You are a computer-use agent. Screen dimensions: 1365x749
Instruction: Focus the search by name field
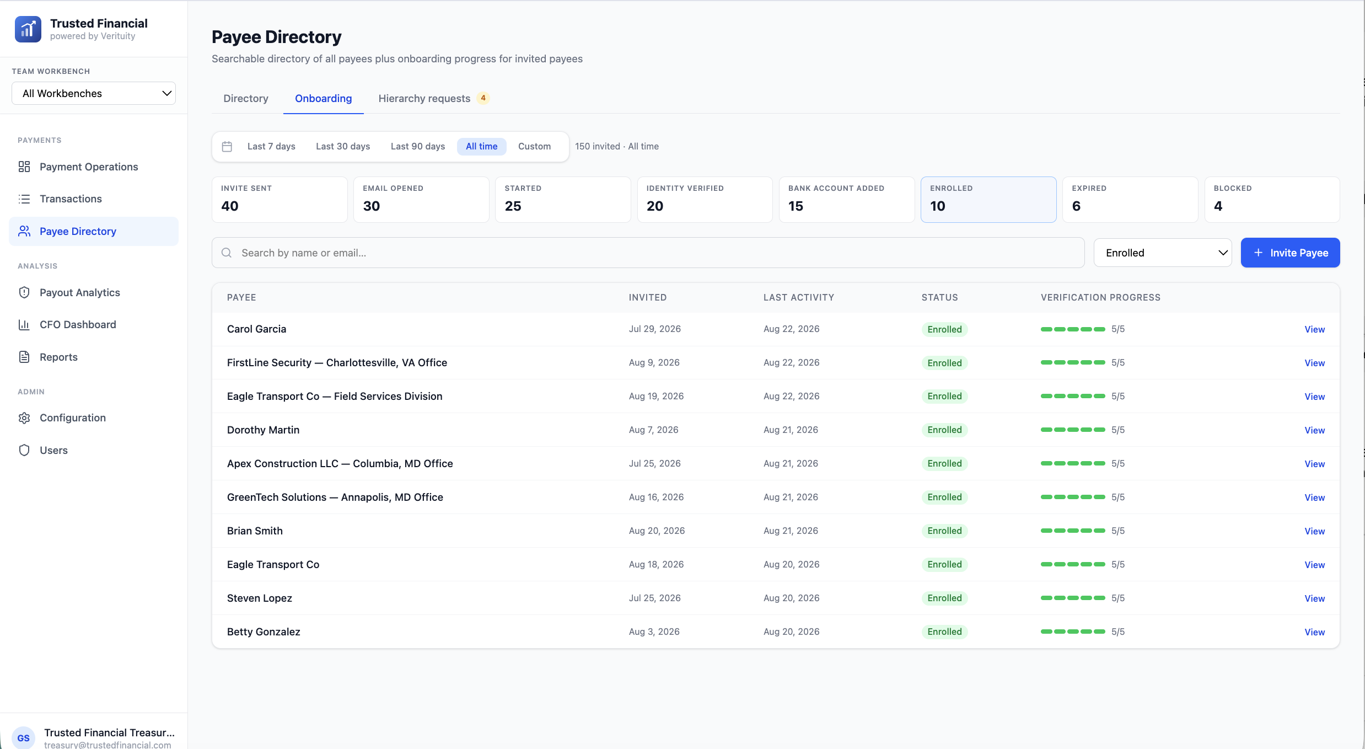coord(648,253)
